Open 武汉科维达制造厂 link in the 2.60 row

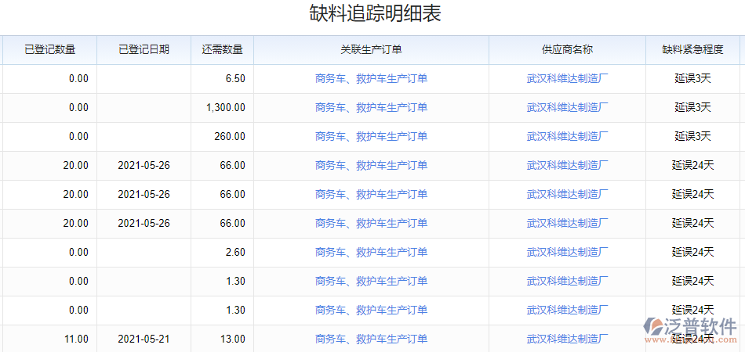point(567,252)
